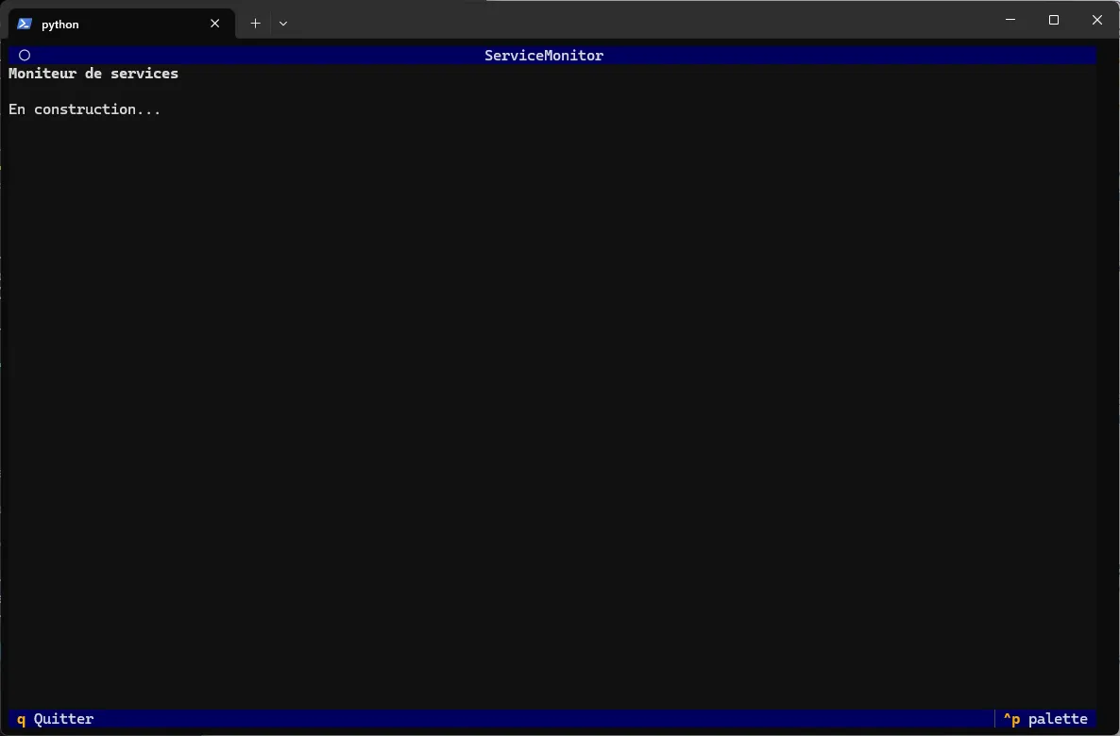1120x736 pixels.
Task: Expand the terminal profile selector arrow
Action: tap(282, 23)
